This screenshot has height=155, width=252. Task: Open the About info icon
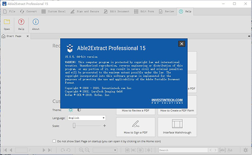(36, 22)
